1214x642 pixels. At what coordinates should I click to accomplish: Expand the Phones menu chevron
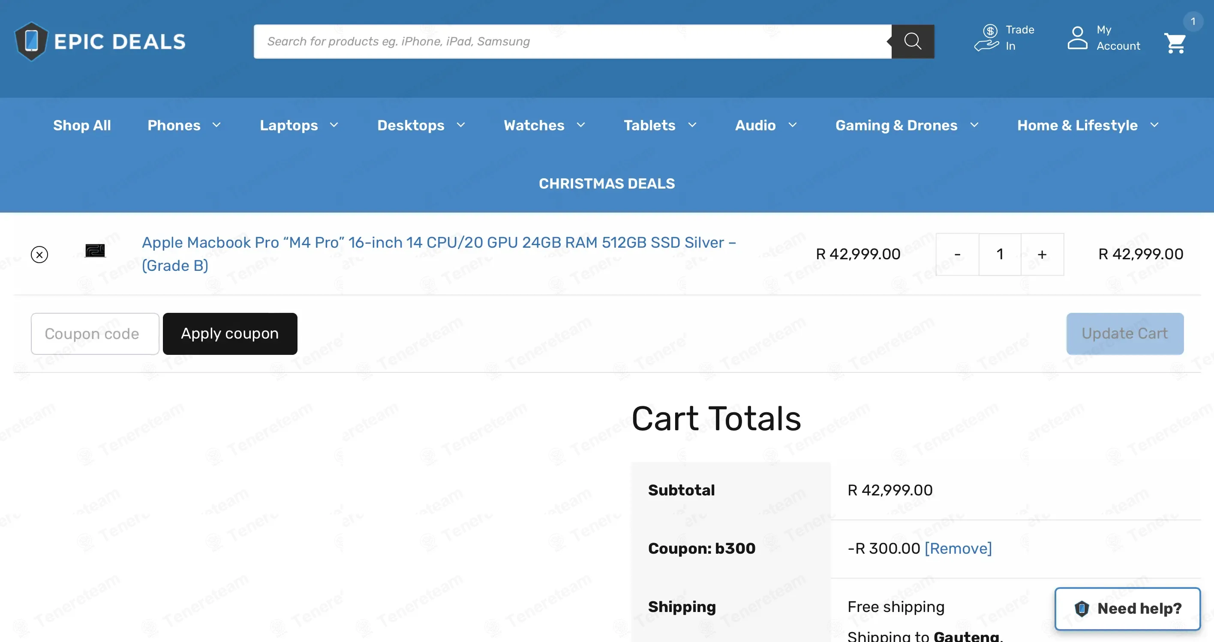pyautogui.click(x=217, y=125)
